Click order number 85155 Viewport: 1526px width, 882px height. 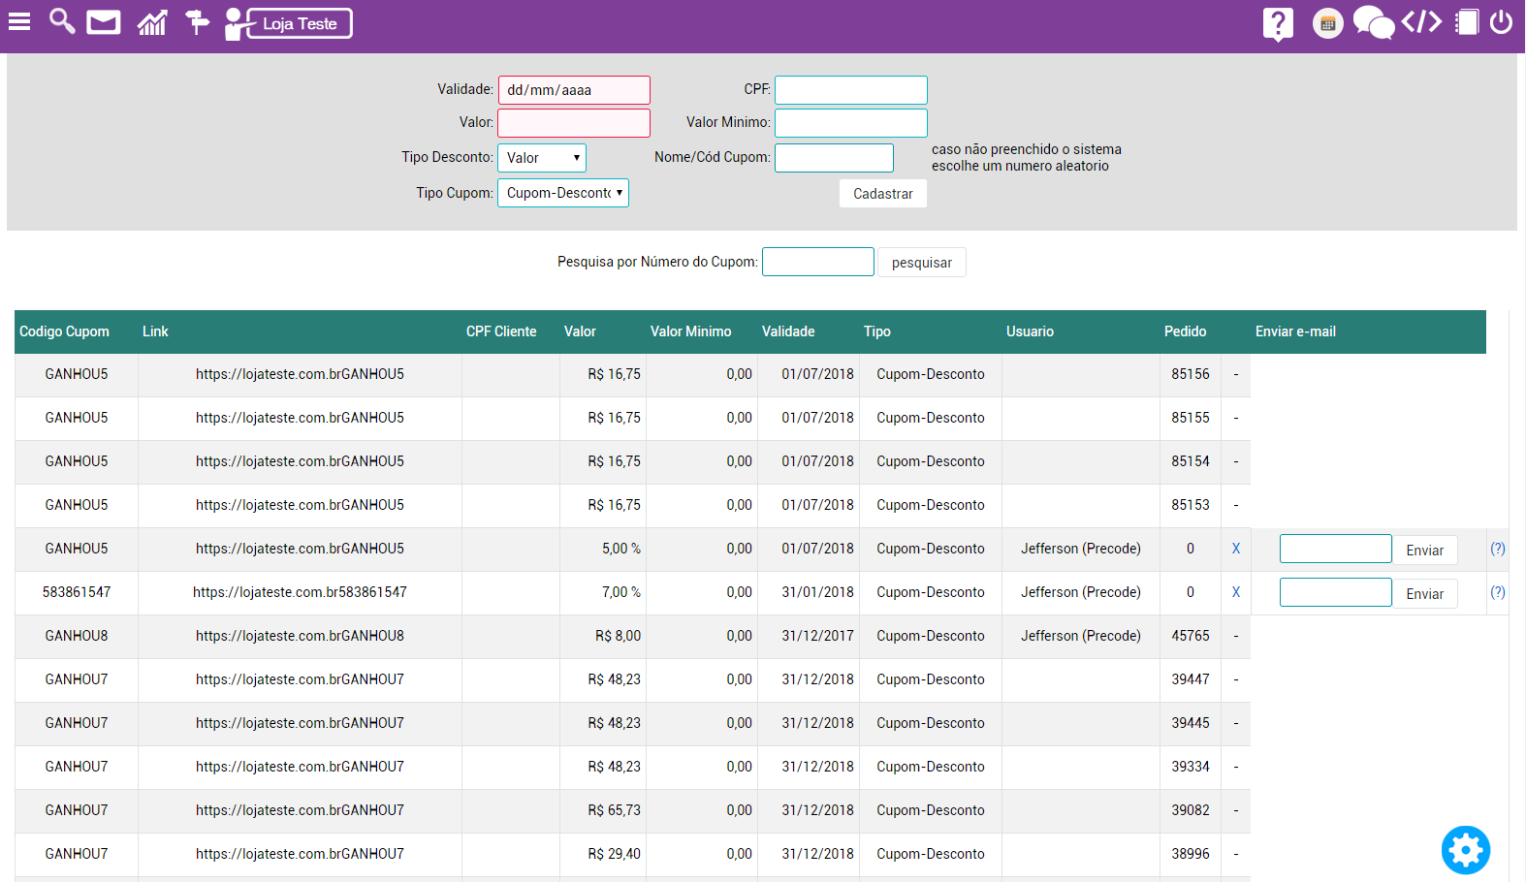coord(1191,418)
